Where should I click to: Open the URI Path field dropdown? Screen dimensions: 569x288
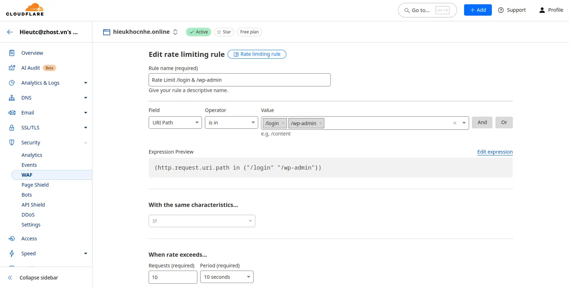point(175,123)
